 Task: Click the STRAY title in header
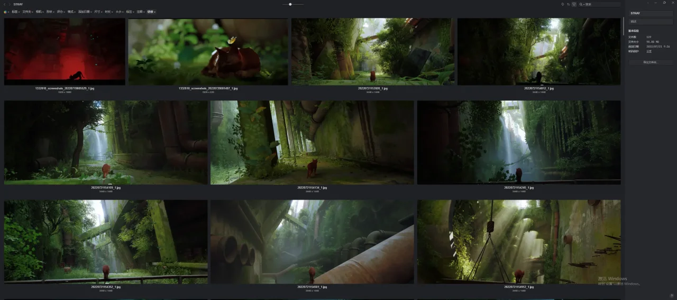coord(18,4)
